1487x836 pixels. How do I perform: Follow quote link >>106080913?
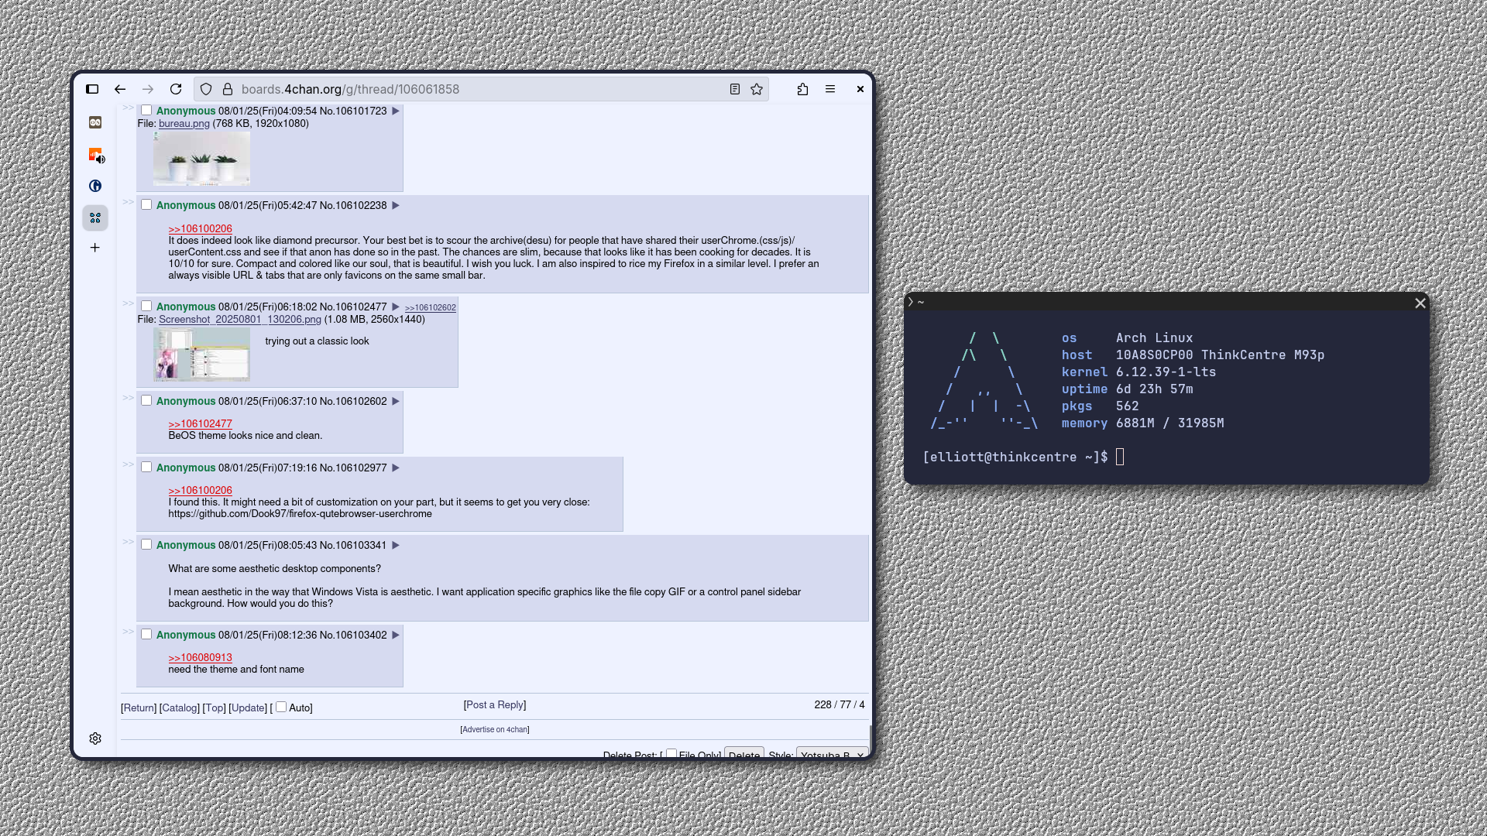coord(201,657)
